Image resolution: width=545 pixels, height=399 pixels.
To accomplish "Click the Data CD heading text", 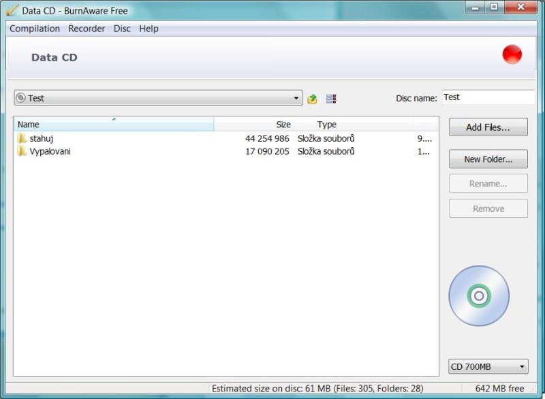I will [x=54, y=57].
